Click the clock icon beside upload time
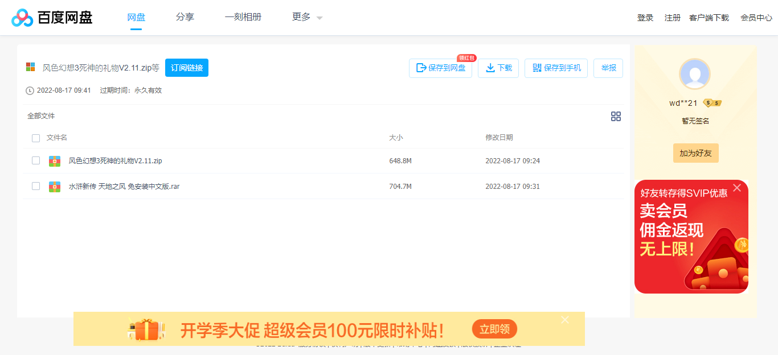Image resolution: width=778 pixels, height=355 pixels. pyautogui.click(x=30, y=90)
